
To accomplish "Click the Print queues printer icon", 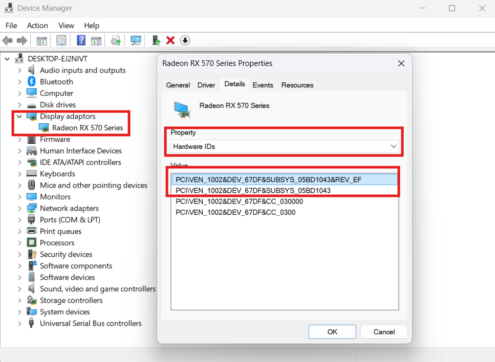I will point(32,231).
